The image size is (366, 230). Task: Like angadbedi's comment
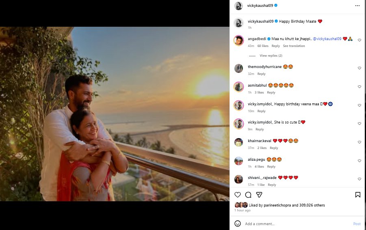click(360, 40)
